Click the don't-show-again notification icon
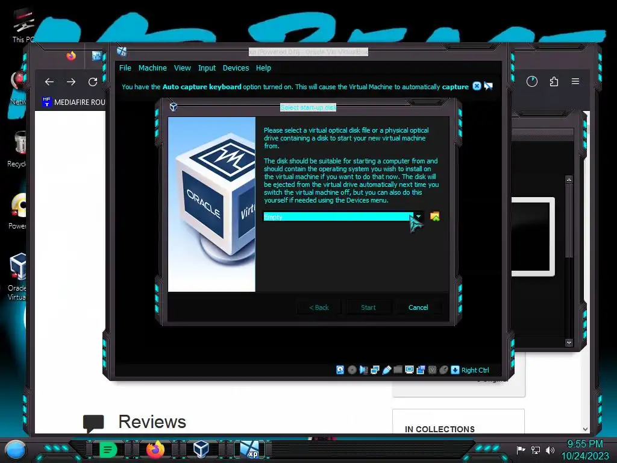The height and width of the screenshot is (463, 617). click(488, 86)
